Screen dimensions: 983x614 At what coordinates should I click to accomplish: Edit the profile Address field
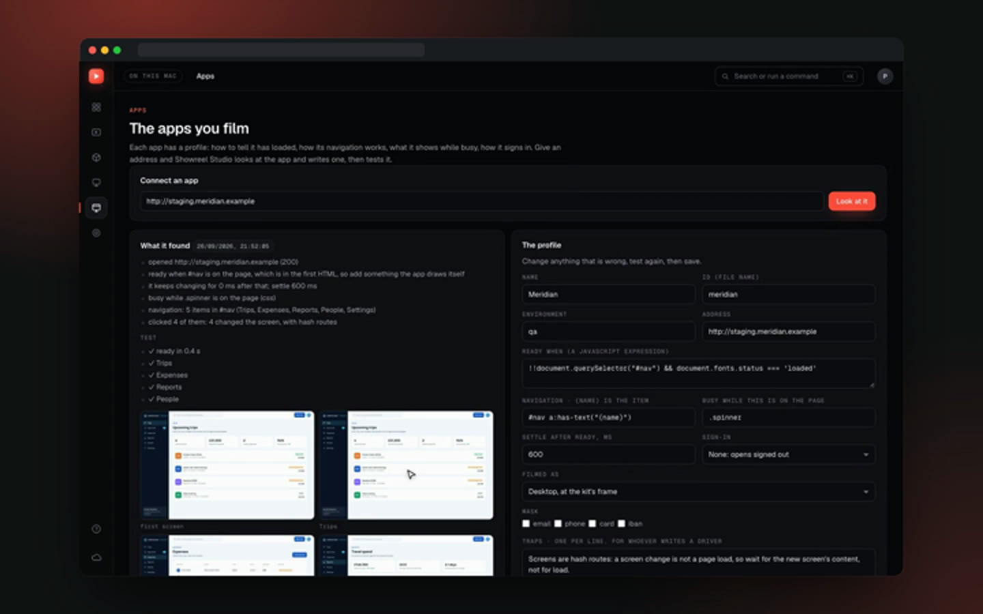point(788,332)
